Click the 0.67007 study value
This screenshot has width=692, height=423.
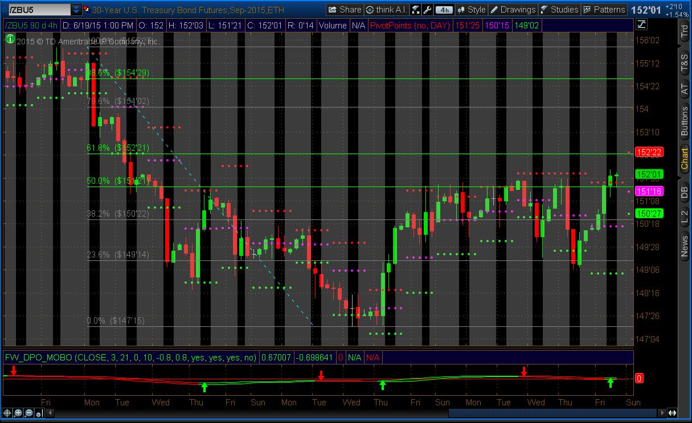point(276,358)
